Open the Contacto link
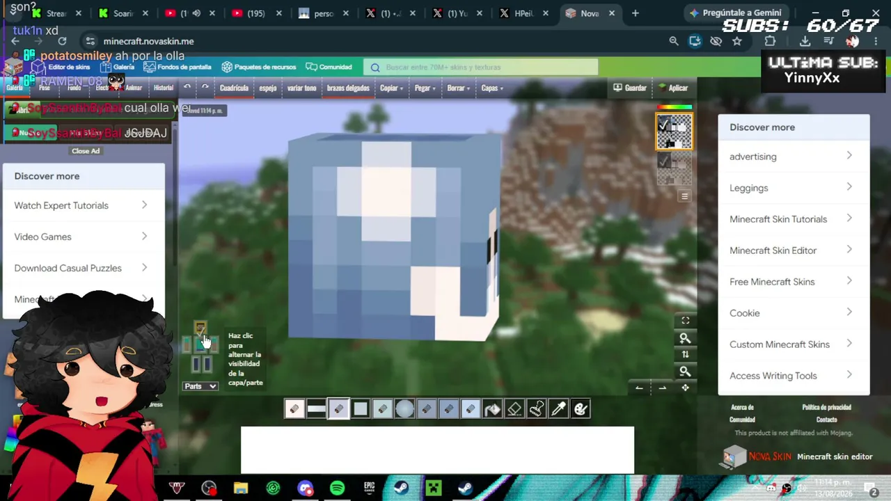891x501 pixels. coord(826,420)
